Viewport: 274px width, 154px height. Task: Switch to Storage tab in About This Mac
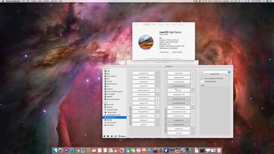161,24
